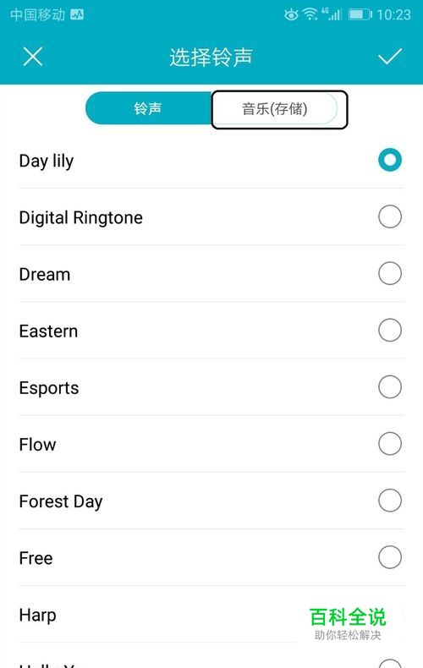
Task: Tap the Wi-Fi status icon
Action: pyautogui.click(x=310, y=15)
